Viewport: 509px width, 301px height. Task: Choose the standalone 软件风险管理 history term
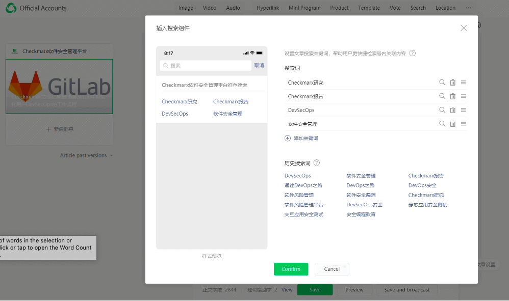tap(299, 195)
